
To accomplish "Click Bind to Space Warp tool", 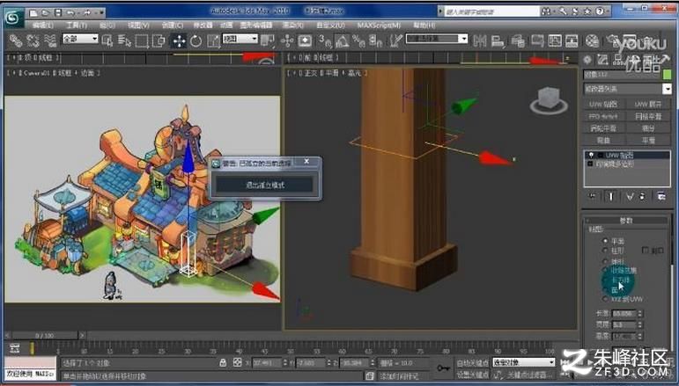I will (x=50, y=40).
